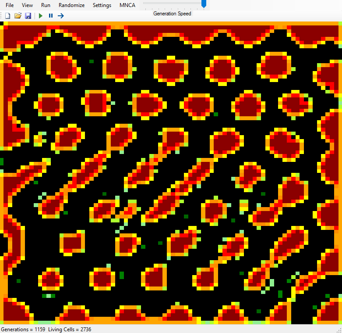Click the Living Cells = 2736 status text
Screen dimensions: 342x333
[x=70, y=329]
